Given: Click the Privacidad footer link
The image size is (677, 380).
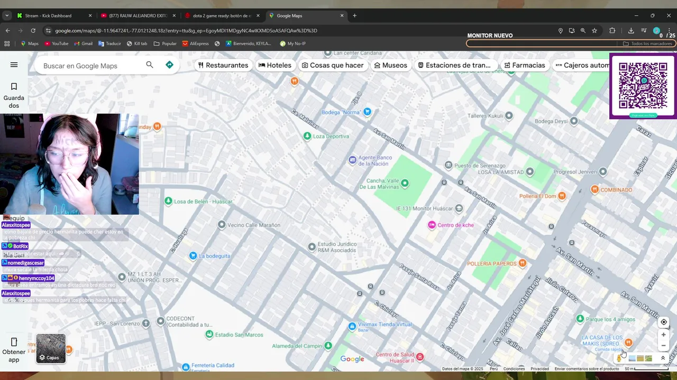Looking at the screenshot, I should coord(539,369).
